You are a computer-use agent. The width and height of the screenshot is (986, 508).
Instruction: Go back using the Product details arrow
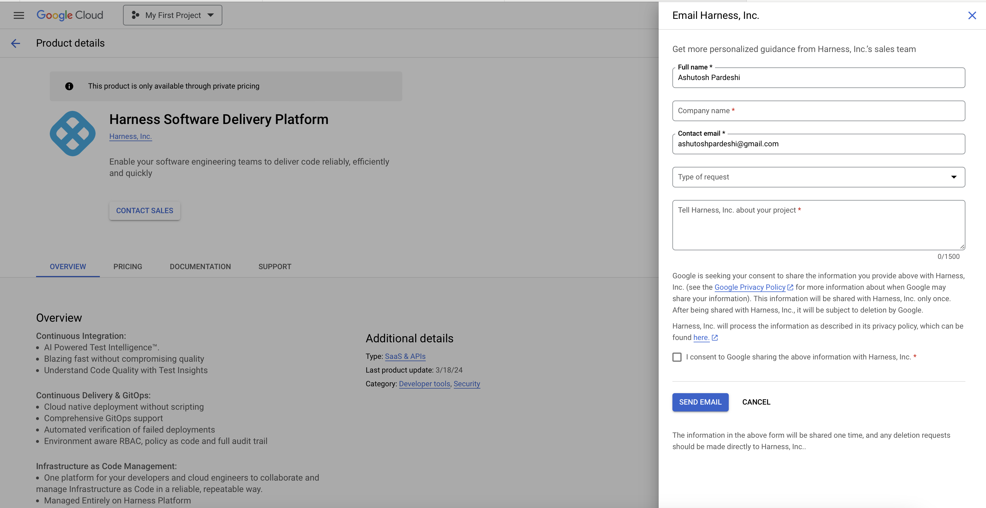point(15,43)
